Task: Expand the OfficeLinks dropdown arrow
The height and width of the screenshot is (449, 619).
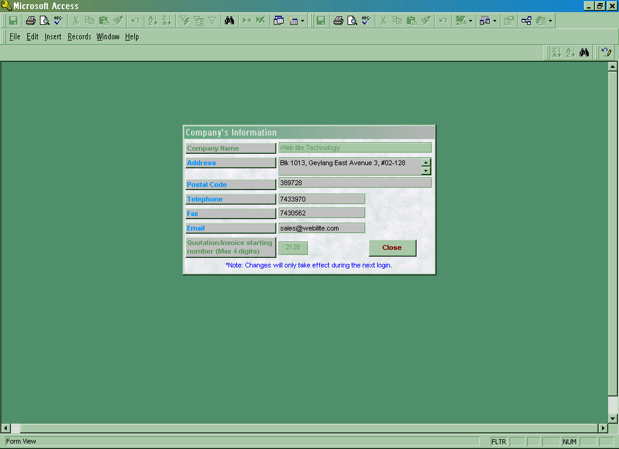Action: point(470,21)
